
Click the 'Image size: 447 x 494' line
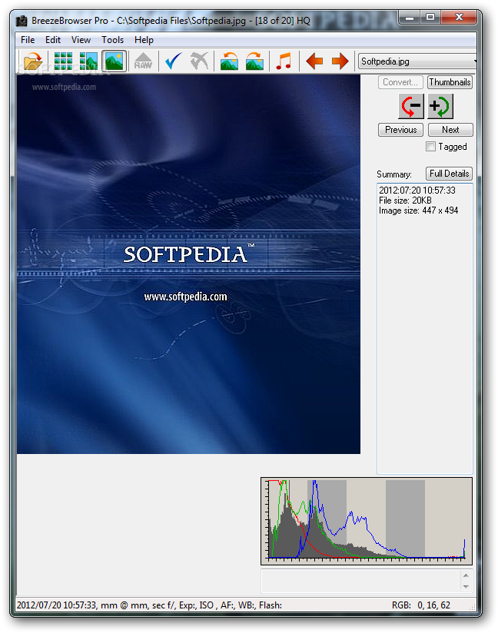(x=418, y=210)
